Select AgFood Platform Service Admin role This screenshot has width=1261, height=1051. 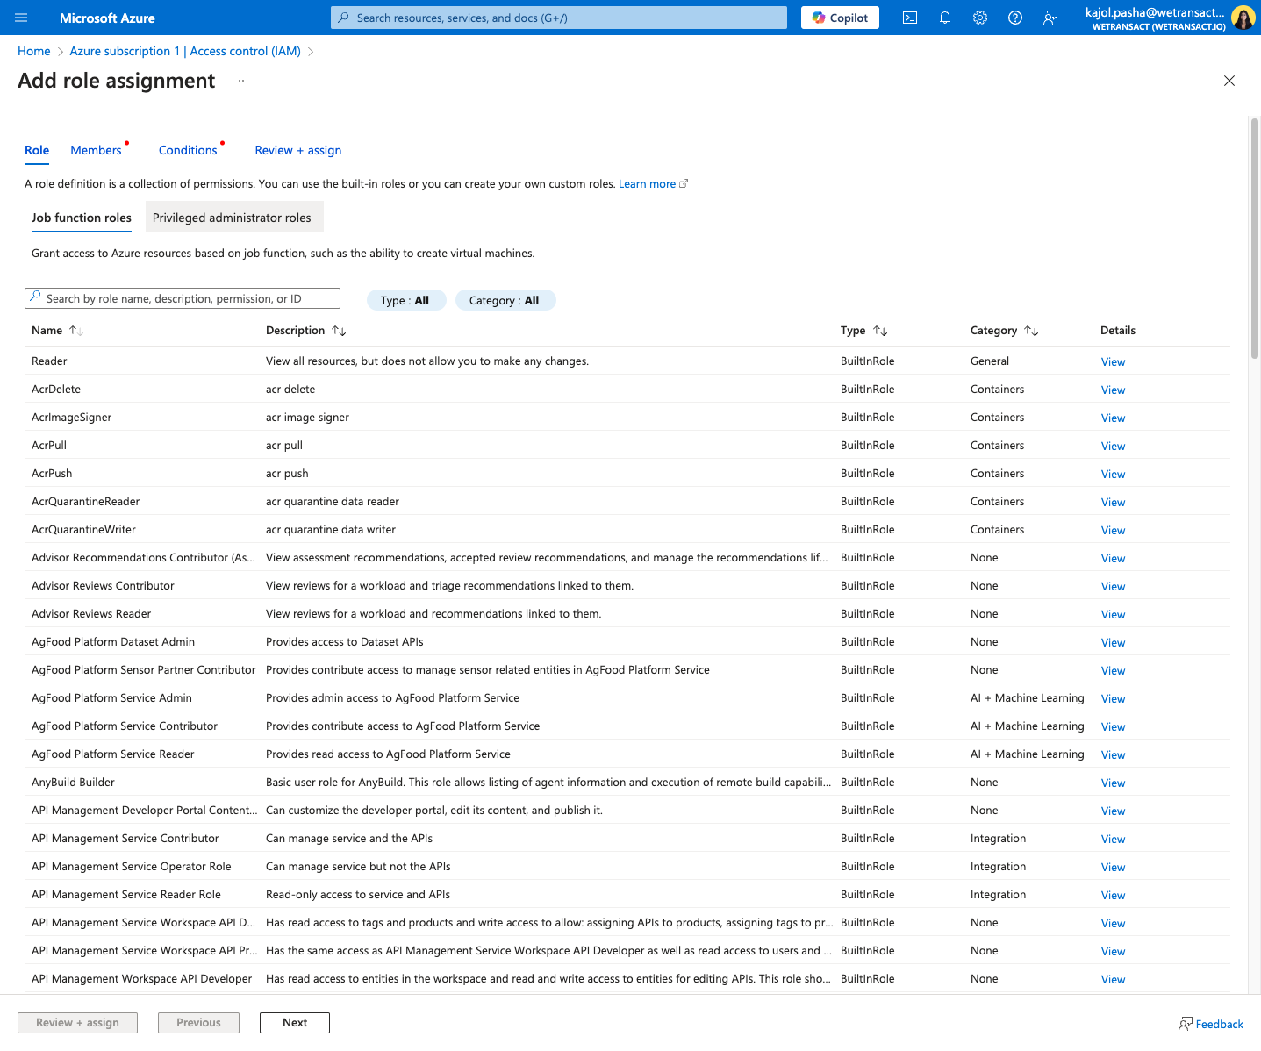pyautogui.click(x=627, y=697)
